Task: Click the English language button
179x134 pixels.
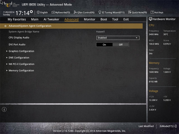Action: pyautogui.click(x=42, y=12)
